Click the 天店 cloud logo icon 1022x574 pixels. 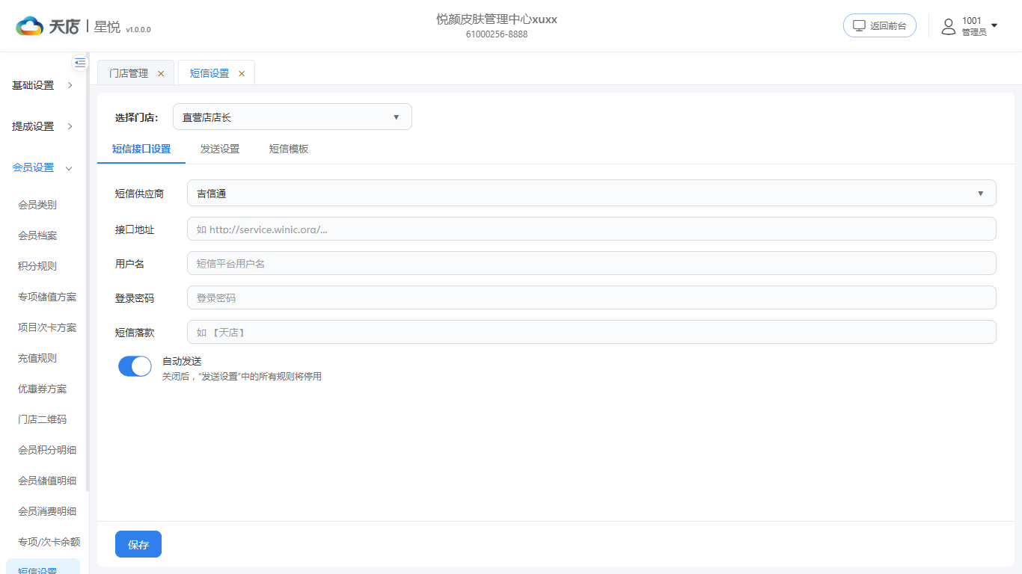click(30, 26)
